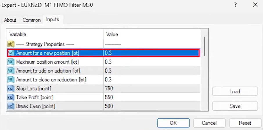Click icon beside Amount for a new position
263x130 pixels.
point(11,53)
